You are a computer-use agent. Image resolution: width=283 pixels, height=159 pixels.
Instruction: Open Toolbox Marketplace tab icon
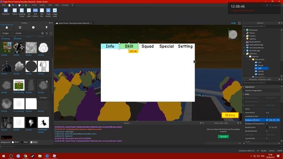click(7, 27)
